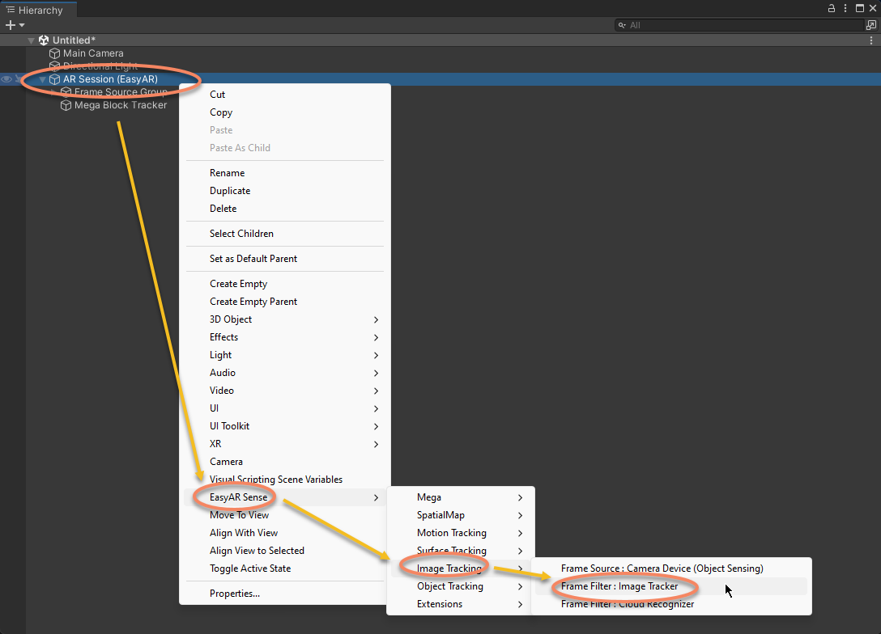Toggle the Hierarchy panel lock icon

(832, 8)
